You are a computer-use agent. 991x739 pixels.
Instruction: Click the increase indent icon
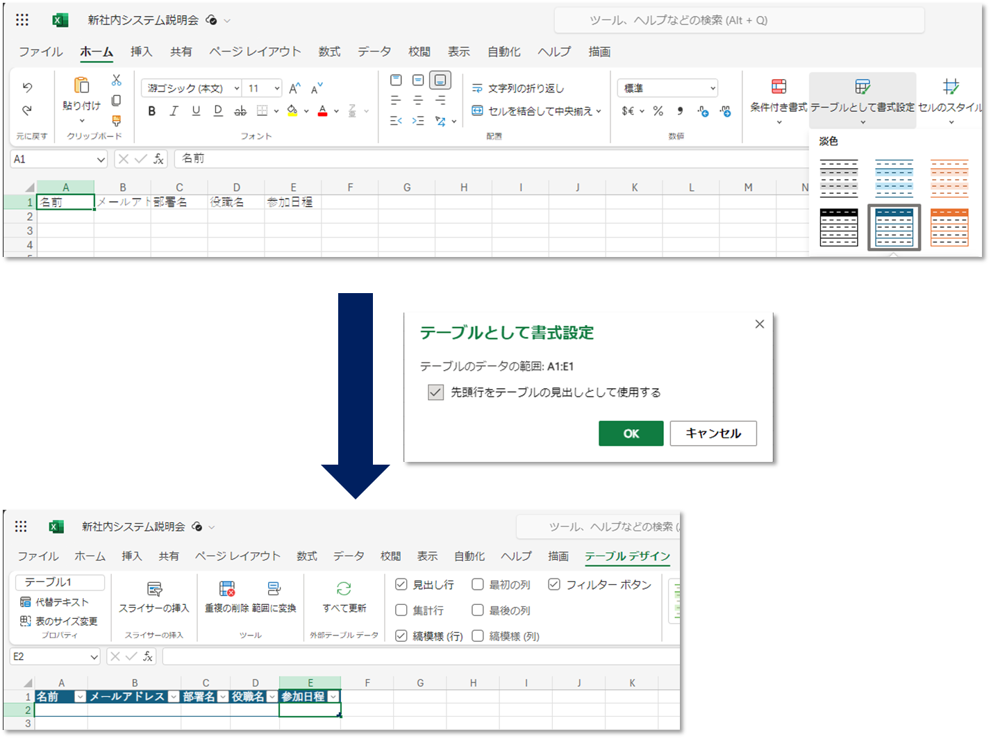[x=418, y=121]
